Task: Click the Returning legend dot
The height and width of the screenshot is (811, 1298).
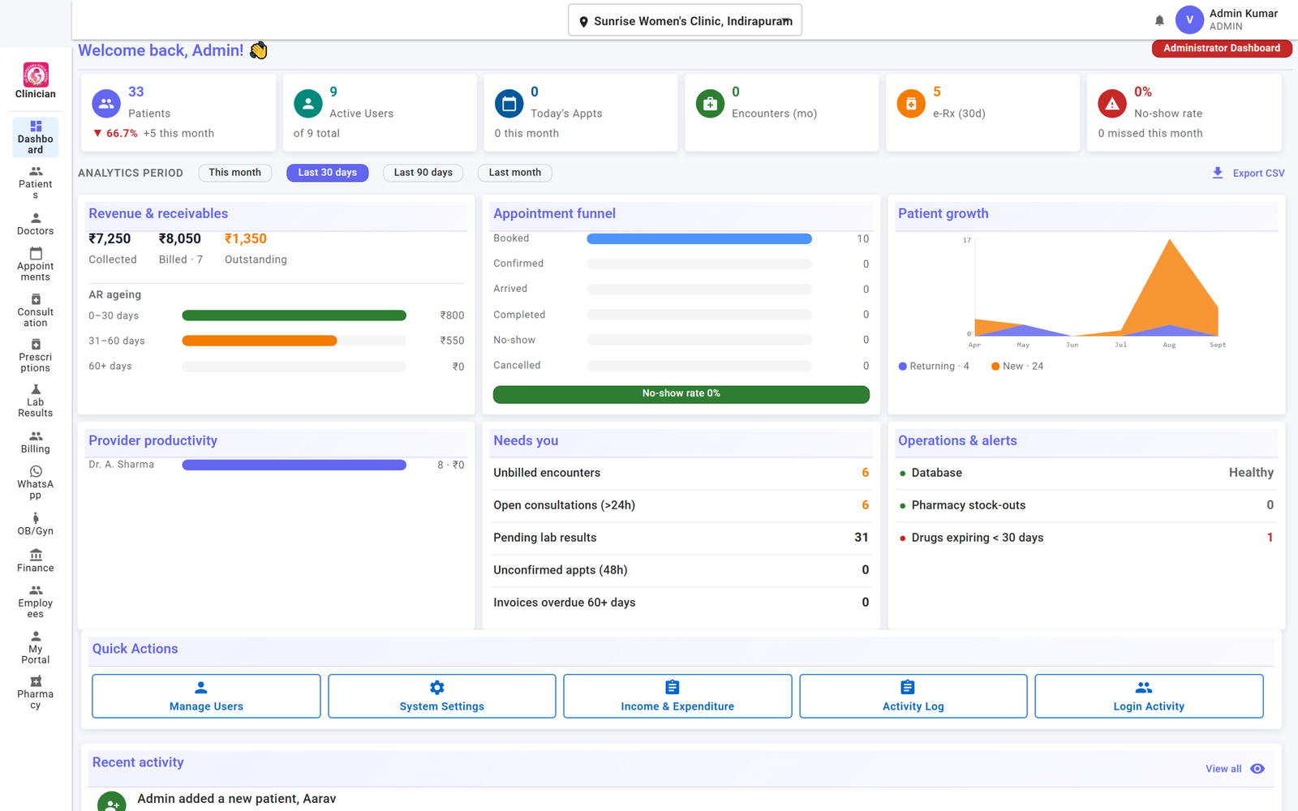Action: coord(902,367)
